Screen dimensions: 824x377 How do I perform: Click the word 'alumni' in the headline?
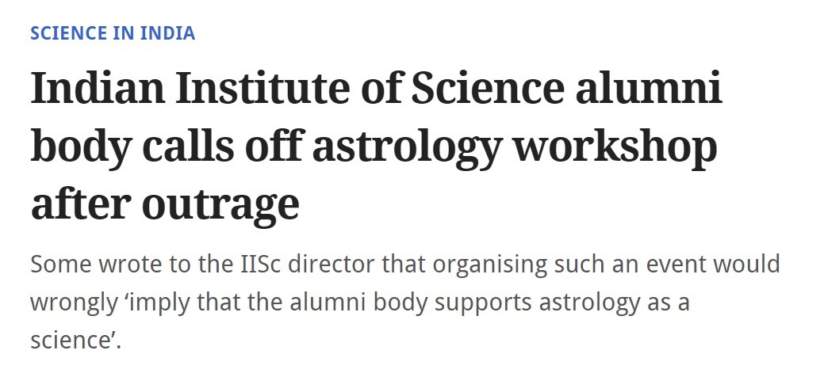(648, 88)
